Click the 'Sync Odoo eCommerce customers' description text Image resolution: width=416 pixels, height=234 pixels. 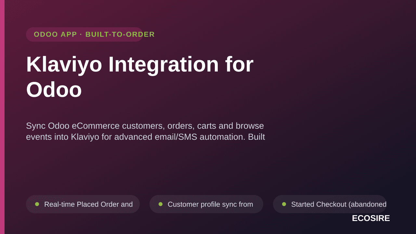(x=146, y=131)
